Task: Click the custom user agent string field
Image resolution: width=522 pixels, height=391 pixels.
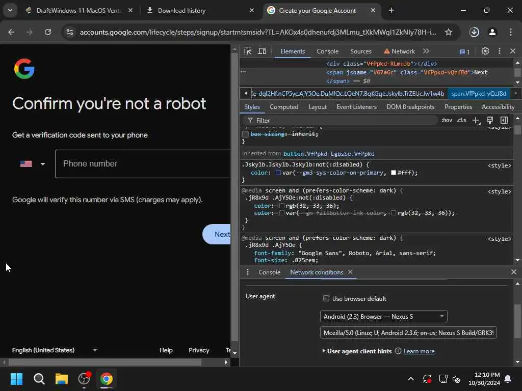Action: click(408, 332)
